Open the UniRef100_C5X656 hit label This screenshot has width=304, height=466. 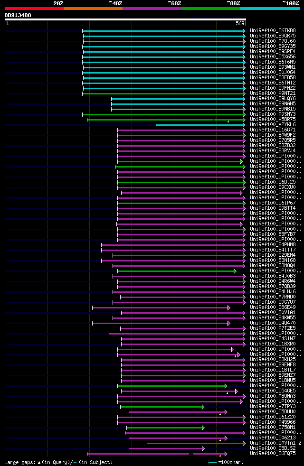pos(273,57)
